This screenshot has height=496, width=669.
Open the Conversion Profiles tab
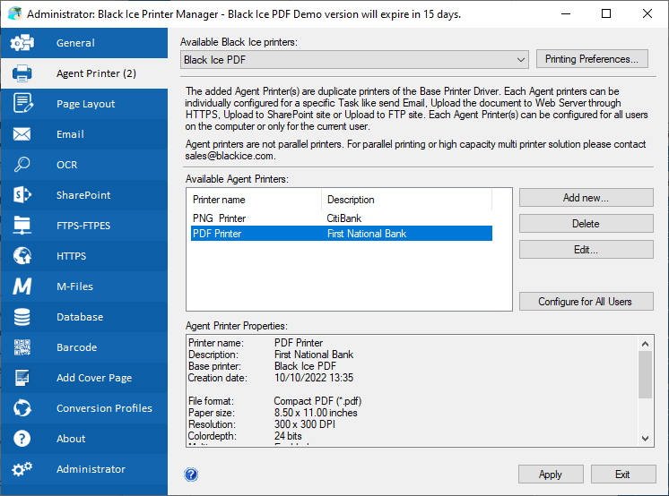click(104, 408)
